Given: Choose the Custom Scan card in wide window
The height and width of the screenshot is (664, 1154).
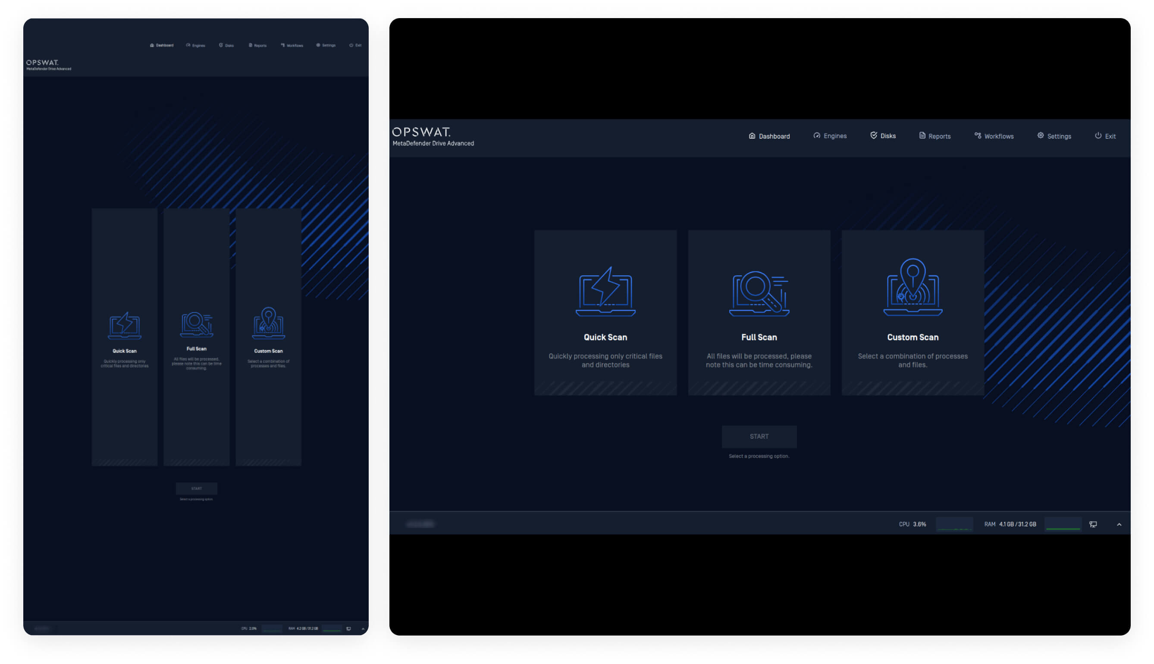Looking at the screenshot, I should coord(913,312).
